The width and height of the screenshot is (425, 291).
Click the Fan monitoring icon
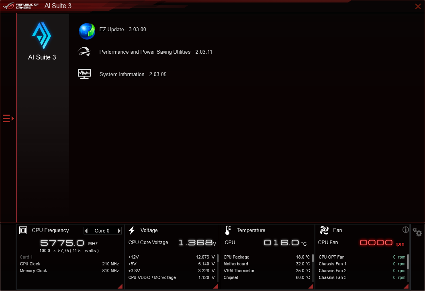point(324,230)
